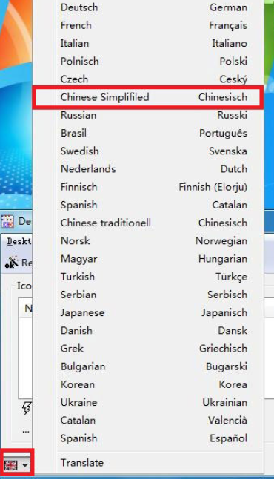
Task: Select Magyar Hungarian language
Action: [x=148, y=259]
